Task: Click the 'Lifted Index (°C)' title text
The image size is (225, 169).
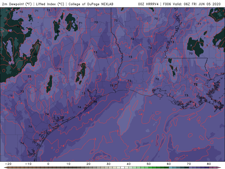Action: [50, 4]
